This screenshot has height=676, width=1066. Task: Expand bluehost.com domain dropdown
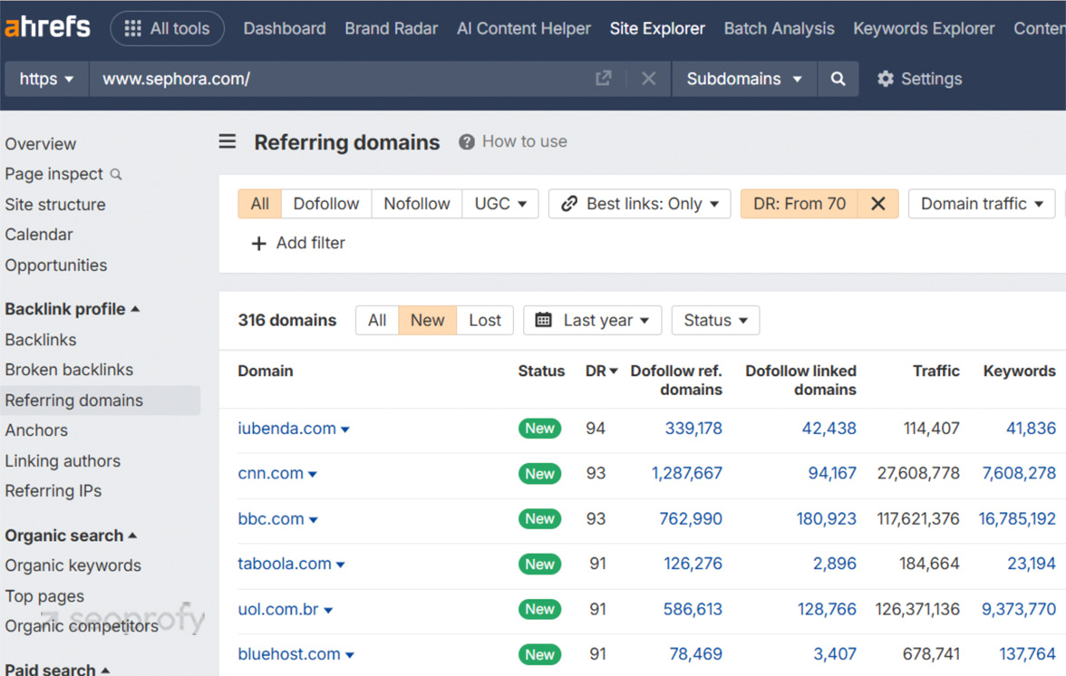coord(350,655)
